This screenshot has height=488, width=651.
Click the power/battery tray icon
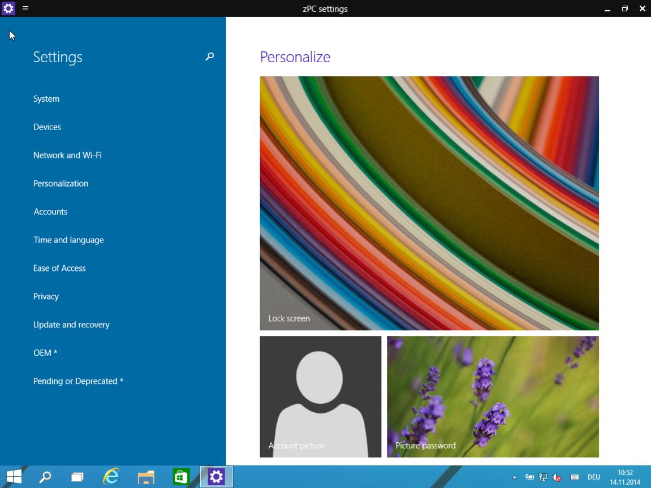[x=529, y=477]
